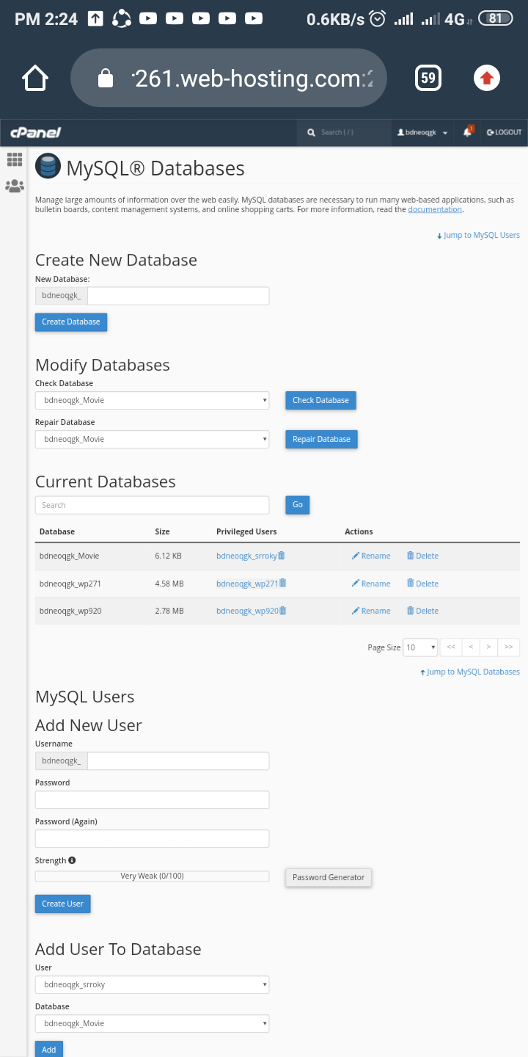The height and width of the screenshot is (1057, 528).
Task: Click the Password field
Action: pos(152,800)
